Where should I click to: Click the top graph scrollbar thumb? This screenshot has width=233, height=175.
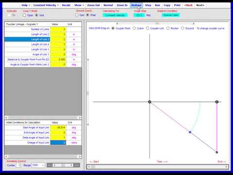coord(157,23)
